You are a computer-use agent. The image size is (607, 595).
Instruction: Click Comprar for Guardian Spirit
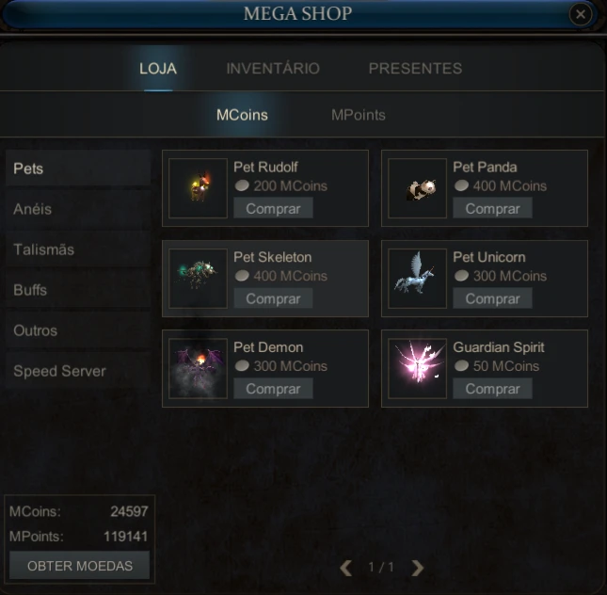pos(492,389)
